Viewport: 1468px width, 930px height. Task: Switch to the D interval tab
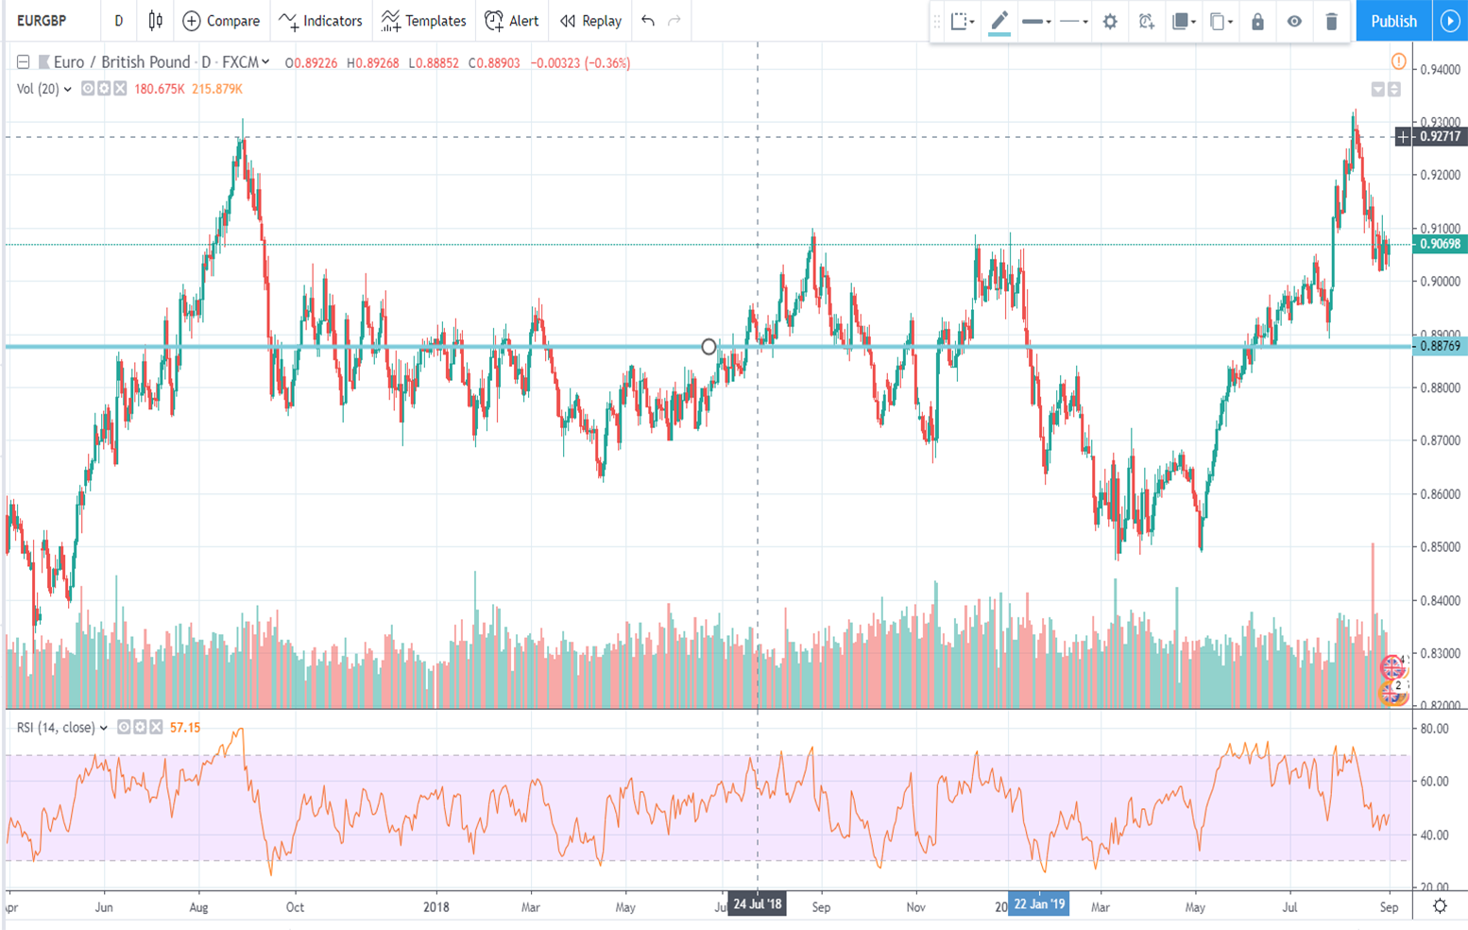[x=118, y=21]
